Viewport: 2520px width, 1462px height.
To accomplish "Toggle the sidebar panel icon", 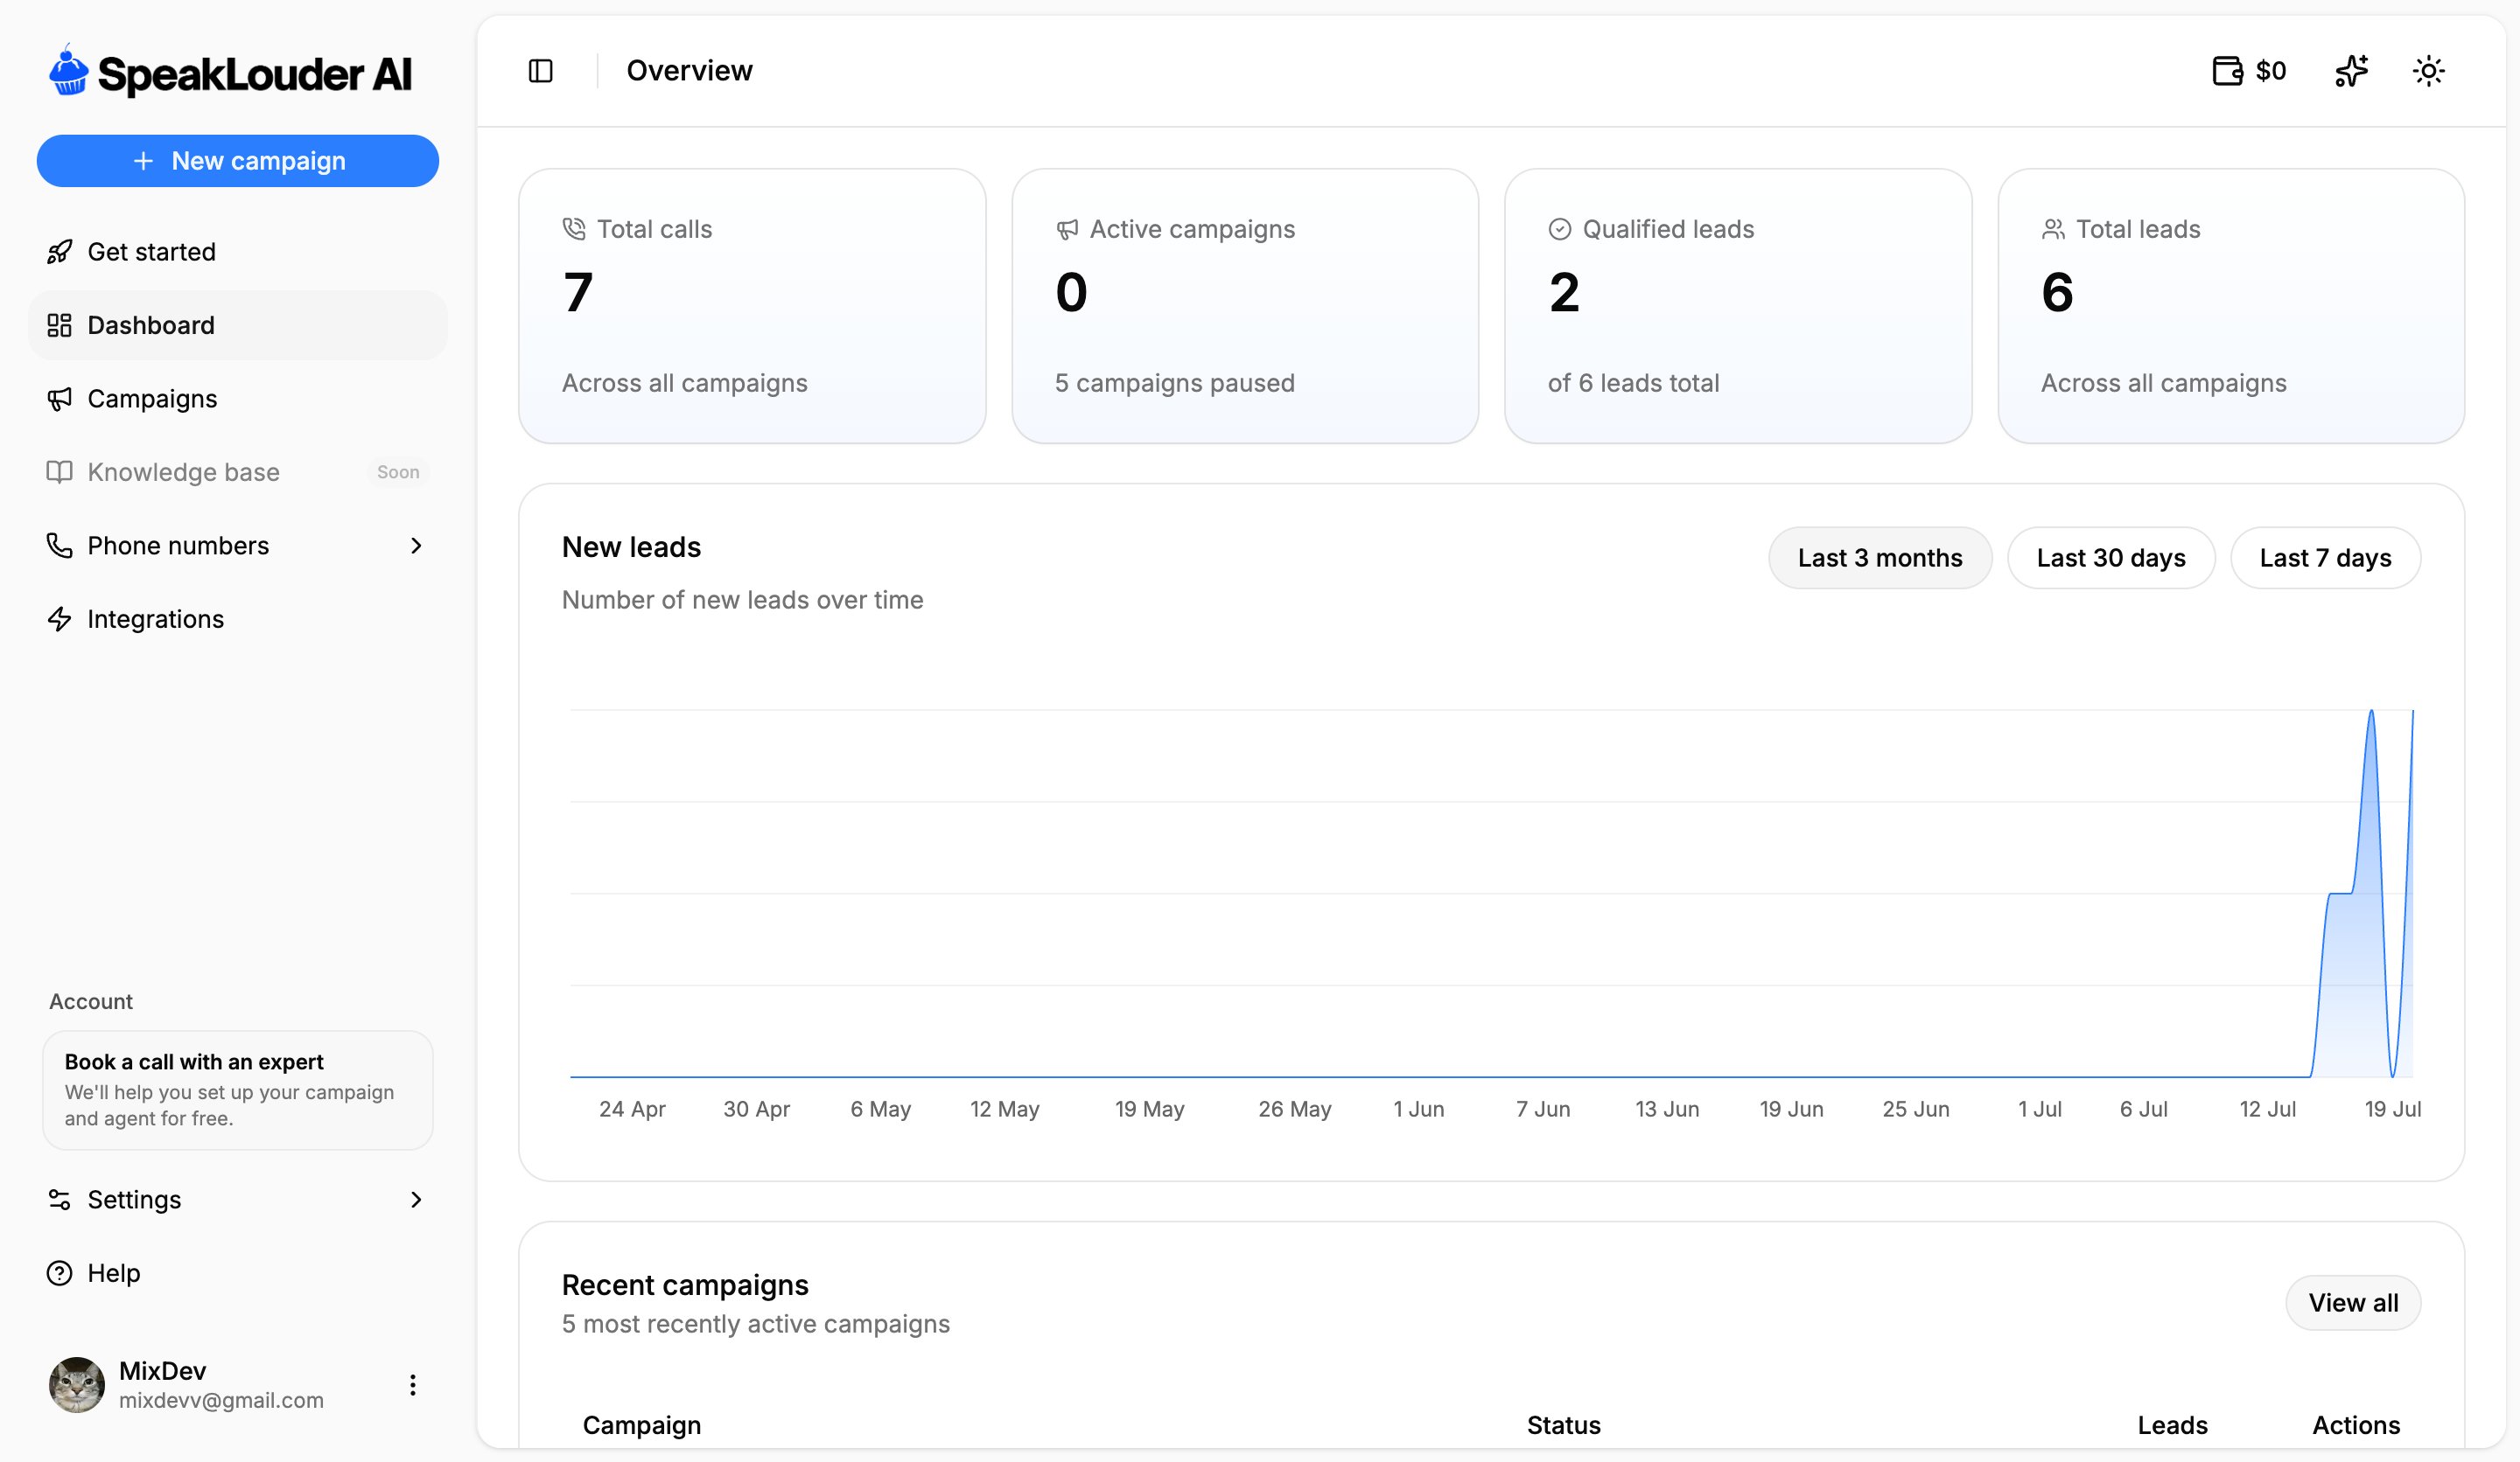I will tap(541, 71).
